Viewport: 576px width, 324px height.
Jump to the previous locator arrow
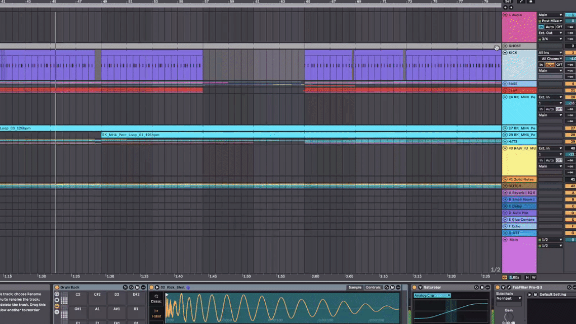(505, 8)
